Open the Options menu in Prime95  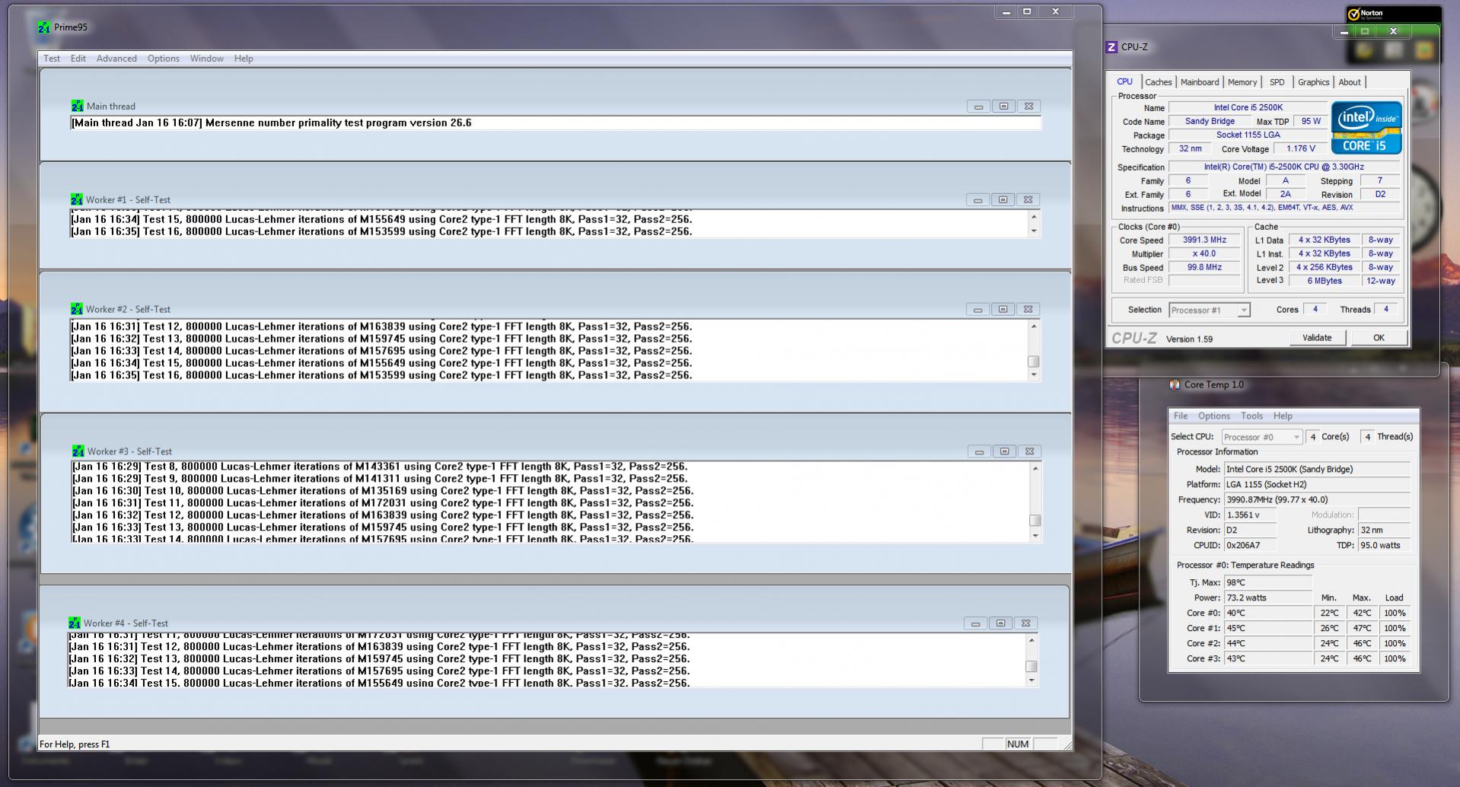point(164,59)
